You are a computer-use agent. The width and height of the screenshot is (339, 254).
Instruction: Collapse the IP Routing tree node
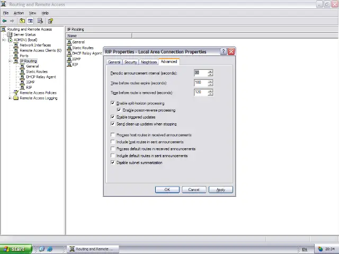click(x=10, y=61)
